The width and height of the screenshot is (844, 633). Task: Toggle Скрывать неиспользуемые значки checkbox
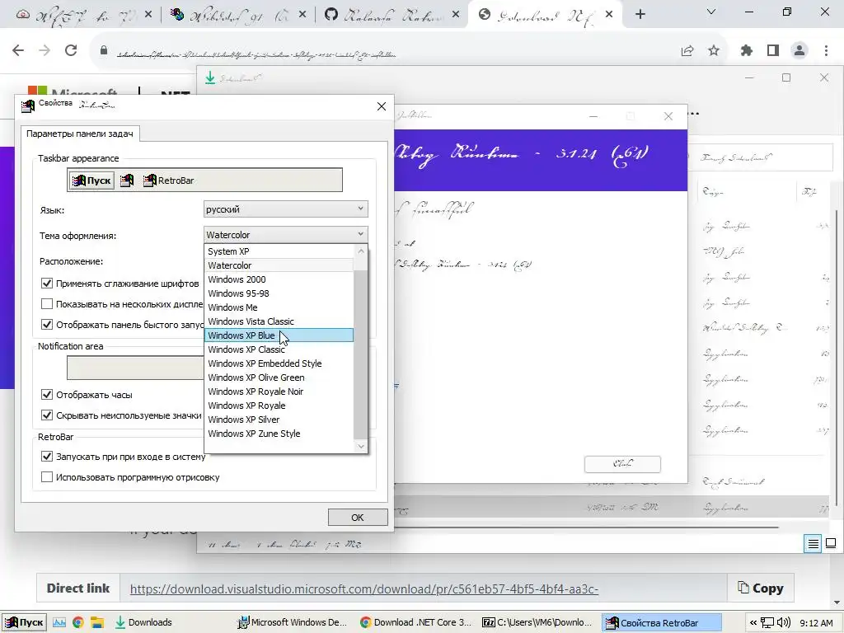tap(47, 415)
